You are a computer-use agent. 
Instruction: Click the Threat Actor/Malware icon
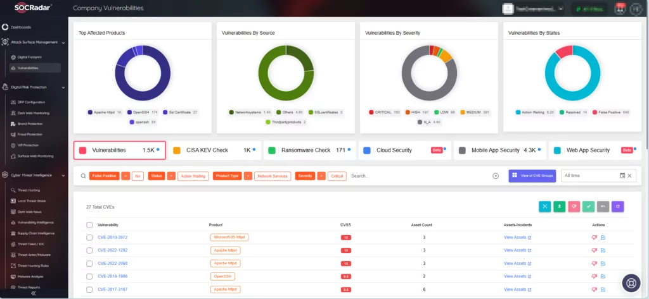click(x=14, y=255)
